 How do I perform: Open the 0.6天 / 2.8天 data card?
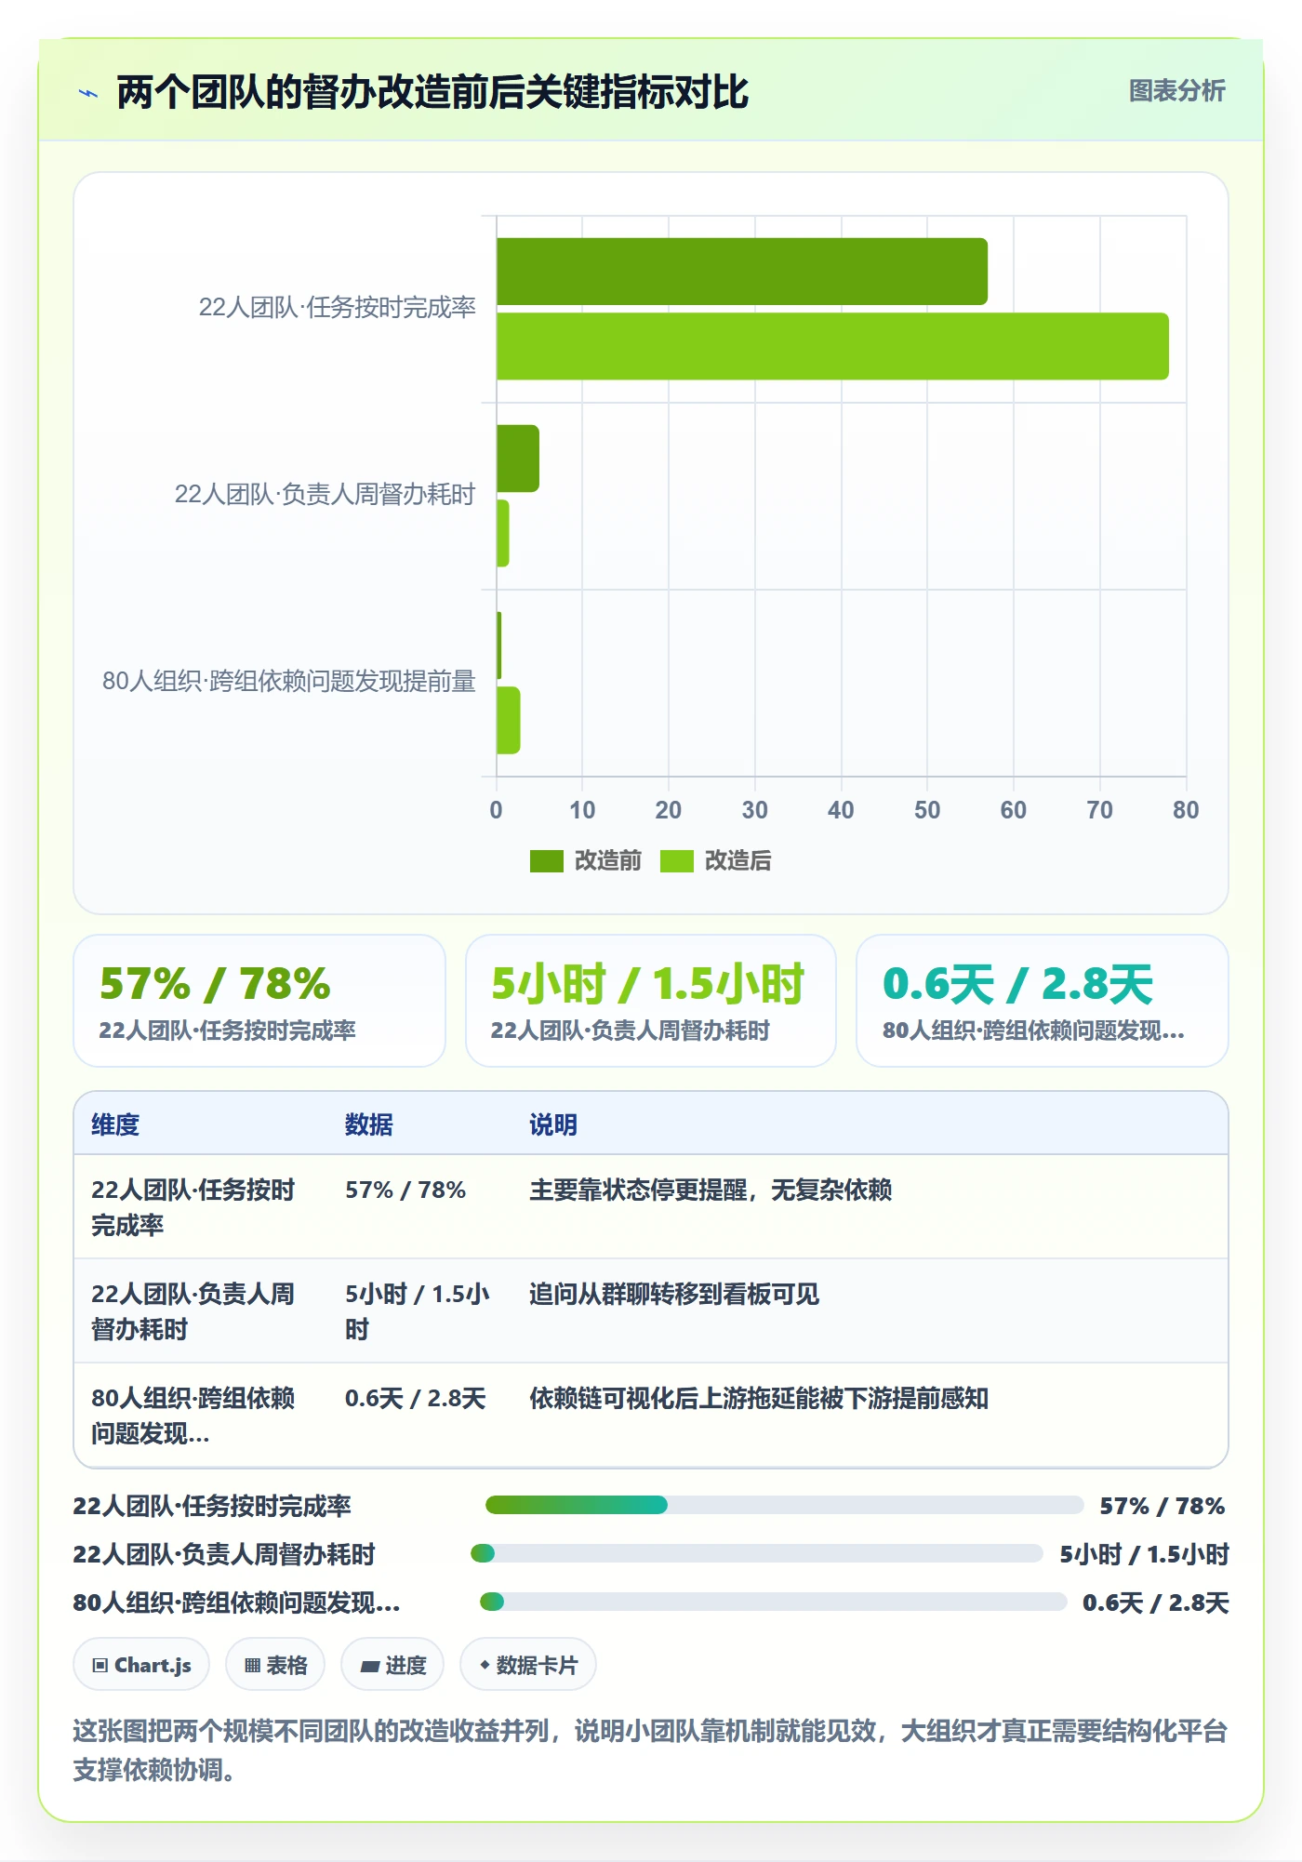pyautogui.click(x=1043, y=1001)
